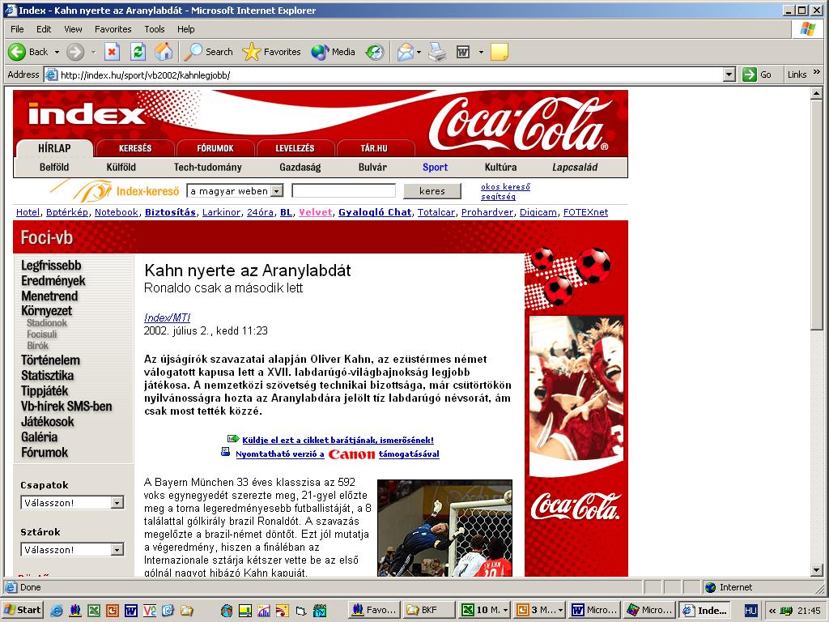Image resolution: width=829 pixels, height=622 pixels.
Task: Open the 'a magyar weben' search scope dropdown
Action: point(277,191)
